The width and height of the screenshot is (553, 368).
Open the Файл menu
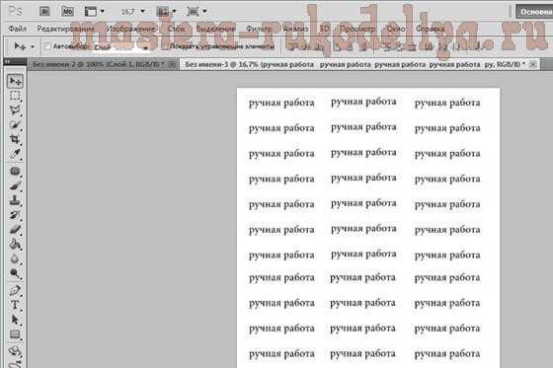tap(18, 29)
